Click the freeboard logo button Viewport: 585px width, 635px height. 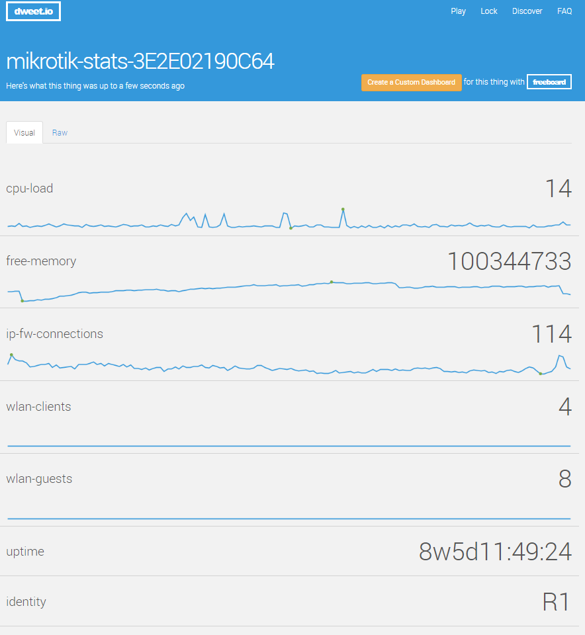(549, 82)
